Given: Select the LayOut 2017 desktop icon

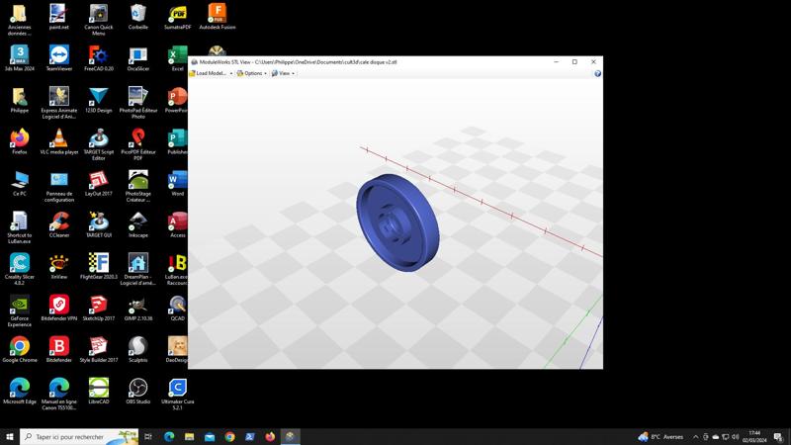Looking at the screenshot, I should (98, 183).
